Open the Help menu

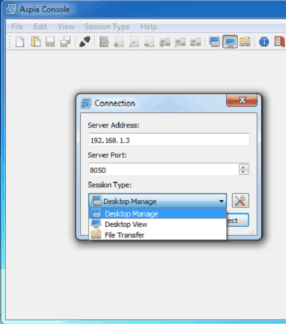(149, 27)
